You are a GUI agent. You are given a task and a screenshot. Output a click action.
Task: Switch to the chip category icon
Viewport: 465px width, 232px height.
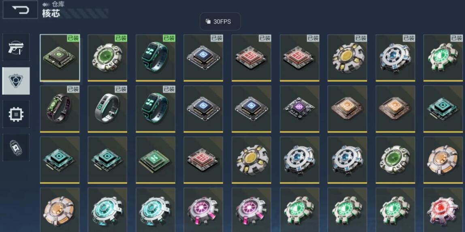click(x=16, y=114)
